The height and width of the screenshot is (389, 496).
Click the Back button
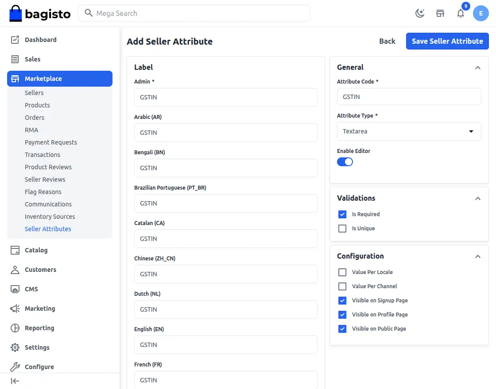[387, 41]
